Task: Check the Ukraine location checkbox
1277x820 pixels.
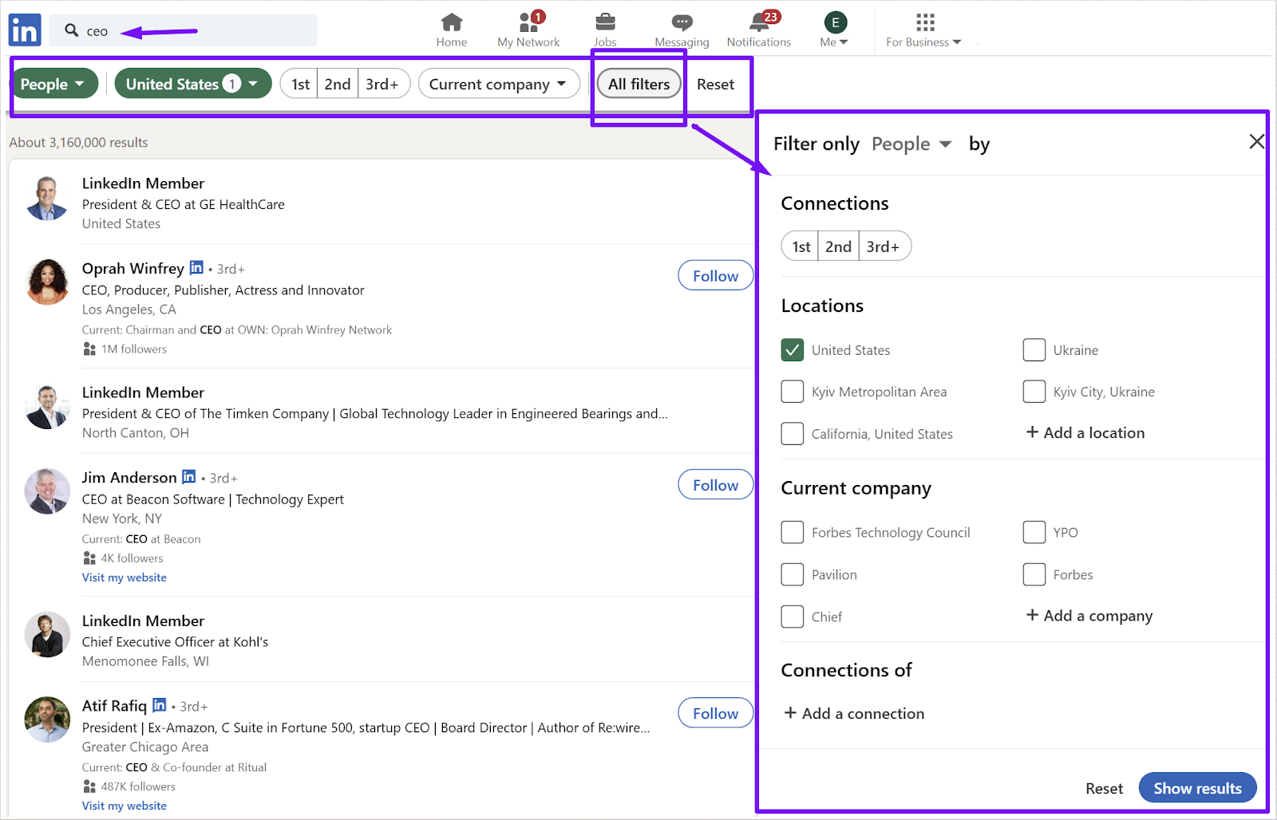Action: pyautogui.click(x=1034, y=350)
